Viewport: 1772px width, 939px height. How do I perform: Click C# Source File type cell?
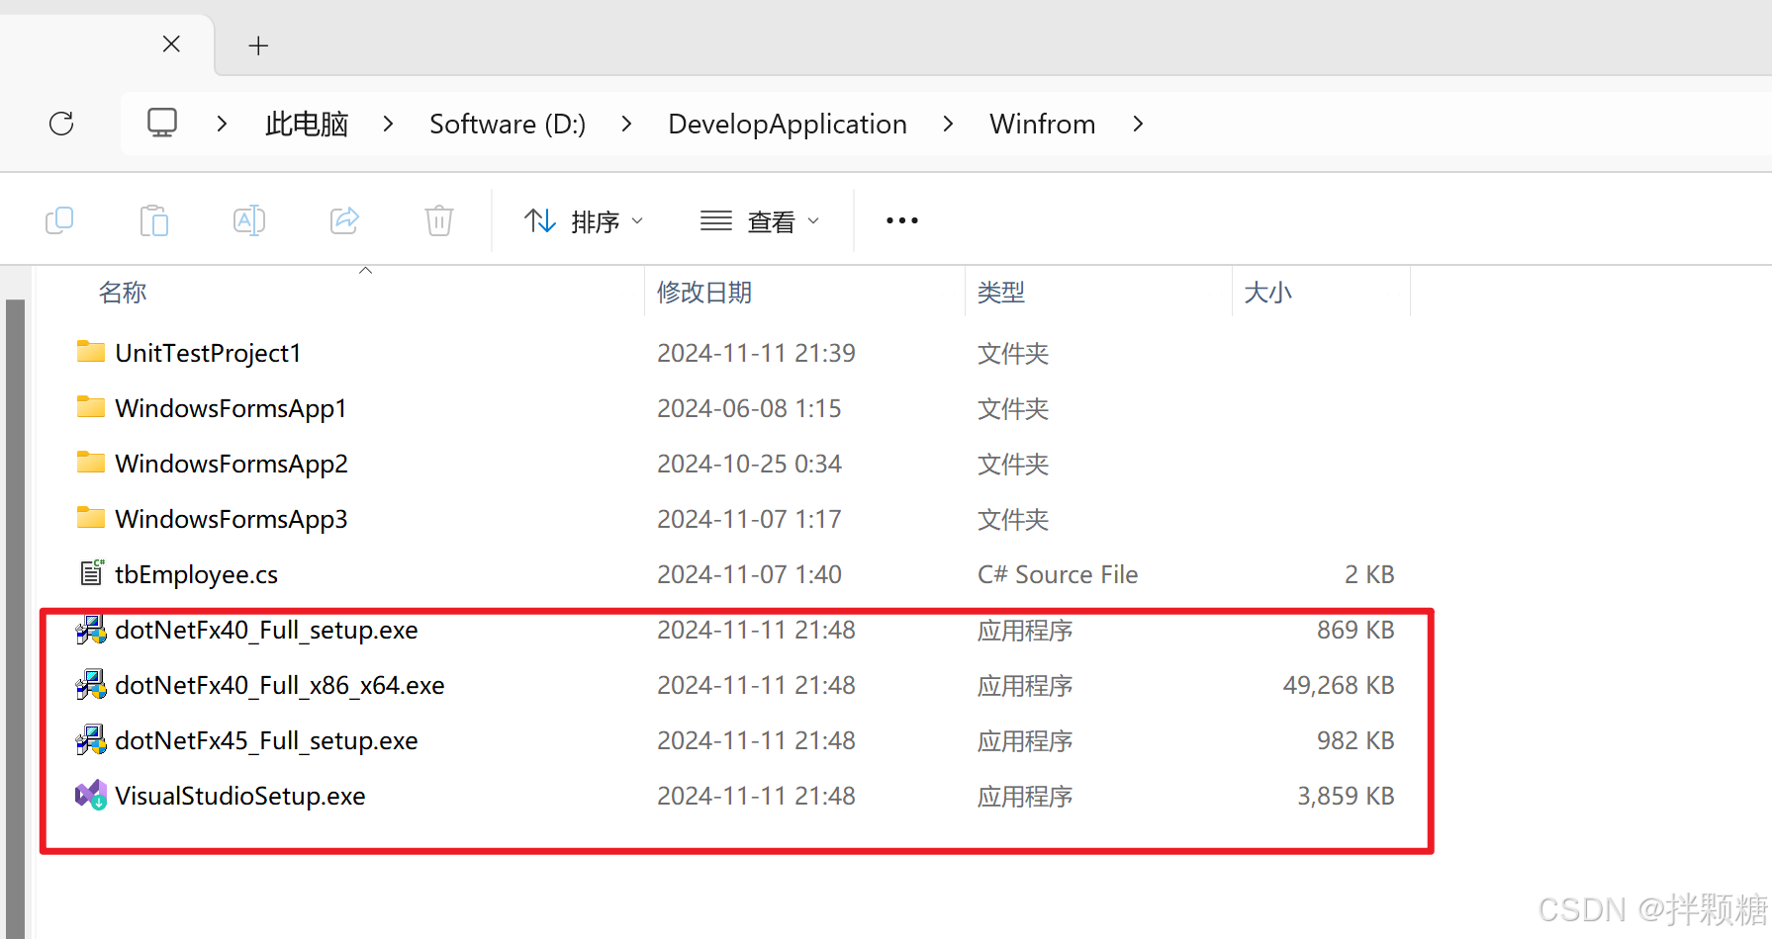pyautogui.click(x=1058, y=574)
